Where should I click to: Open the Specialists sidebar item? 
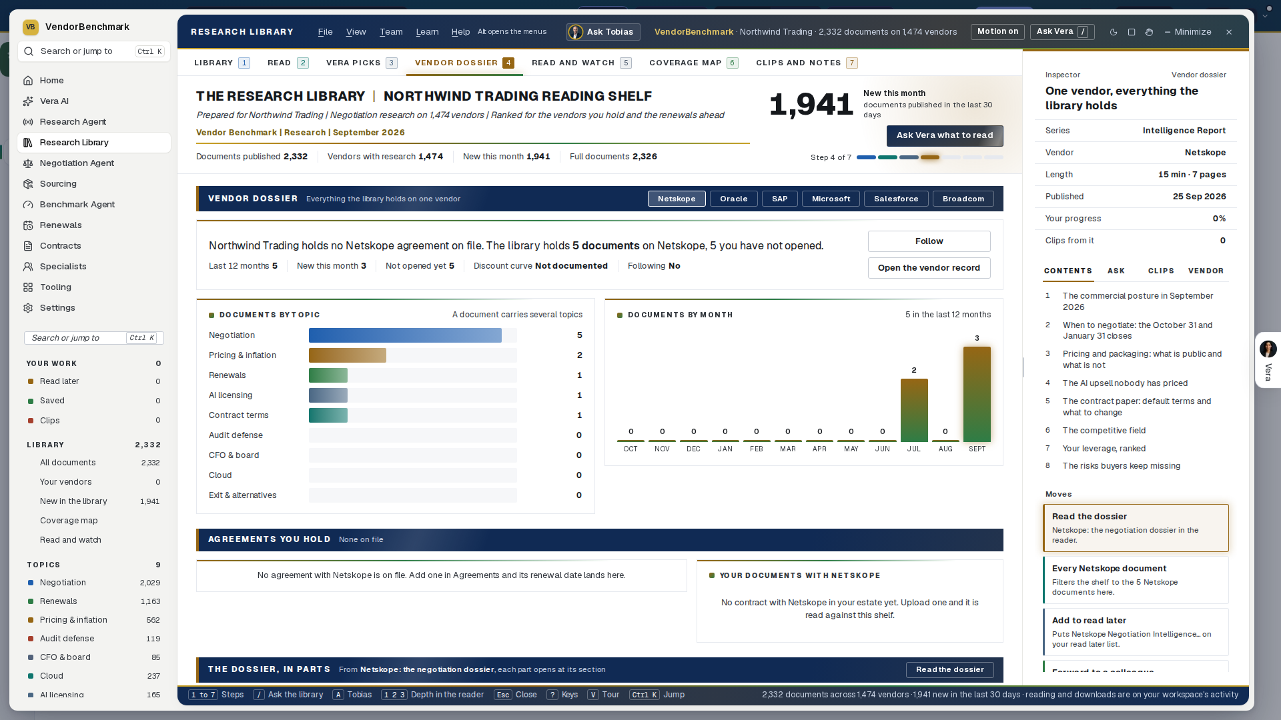point(93,267)
